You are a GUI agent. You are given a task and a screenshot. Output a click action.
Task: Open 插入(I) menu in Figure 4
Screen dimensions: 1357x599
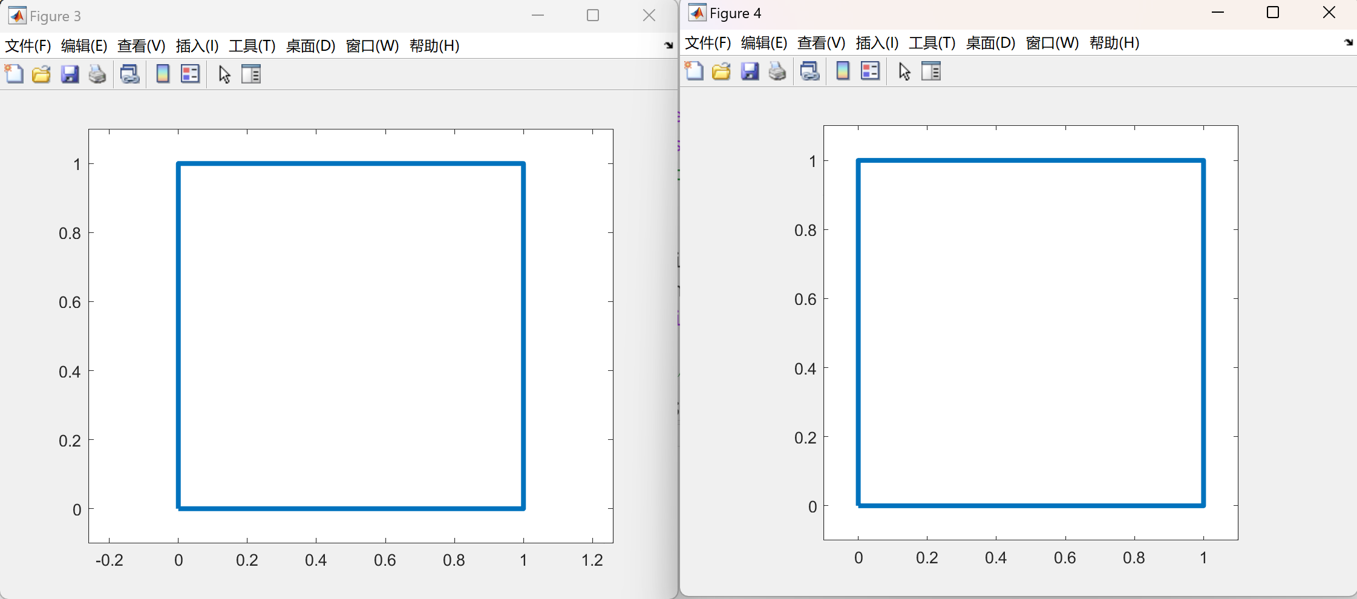[877, 43]
